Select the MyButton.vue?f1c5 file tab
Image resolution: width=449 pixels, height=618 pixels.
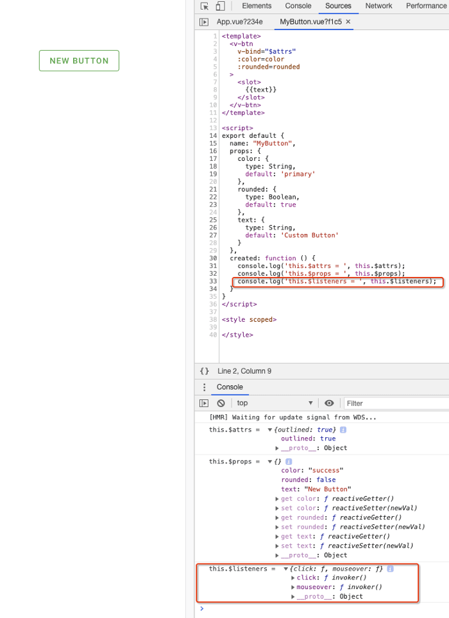pos(310,22)
